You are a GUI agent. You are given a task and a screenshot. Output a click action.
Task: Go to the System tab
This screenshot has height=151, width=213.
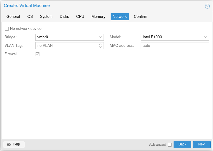46,17
